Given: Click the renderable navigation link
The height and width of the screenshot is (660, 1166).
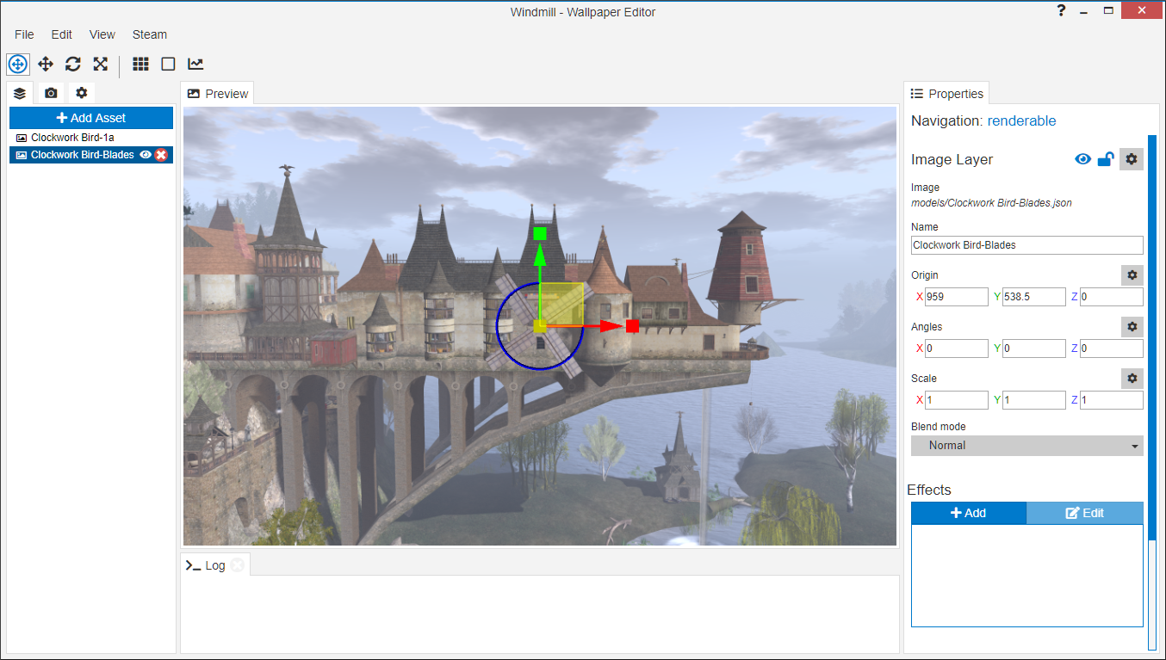Looking at the screenshot, I should pos(1021,120).
